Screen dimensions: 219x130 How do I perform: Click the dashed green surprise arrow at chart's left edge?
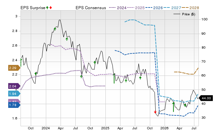[21, 63]
